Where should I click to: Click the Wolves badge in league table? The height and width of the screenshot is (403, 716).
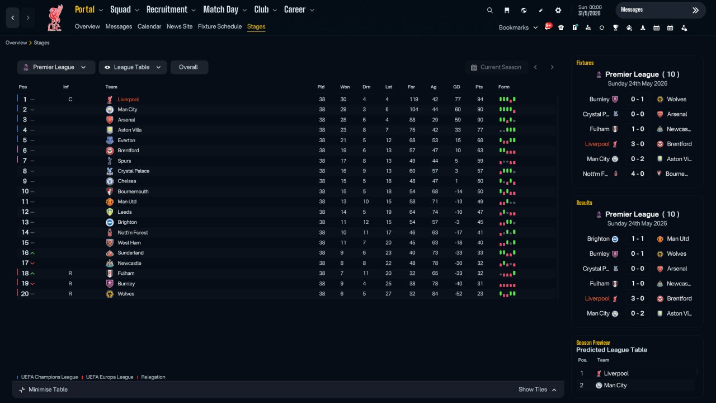pyautogui.click(x=110, y=294)
